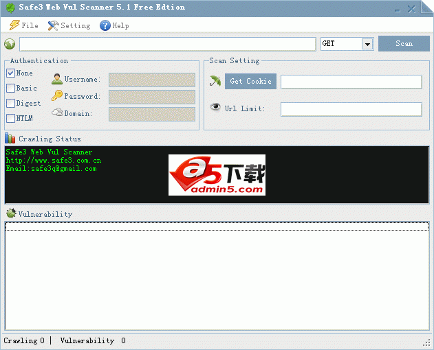The width and height of the screenshot is (434, 350).
Task: Click Email:safe3q@gmail.com line in log
Action: coord(51,169)
